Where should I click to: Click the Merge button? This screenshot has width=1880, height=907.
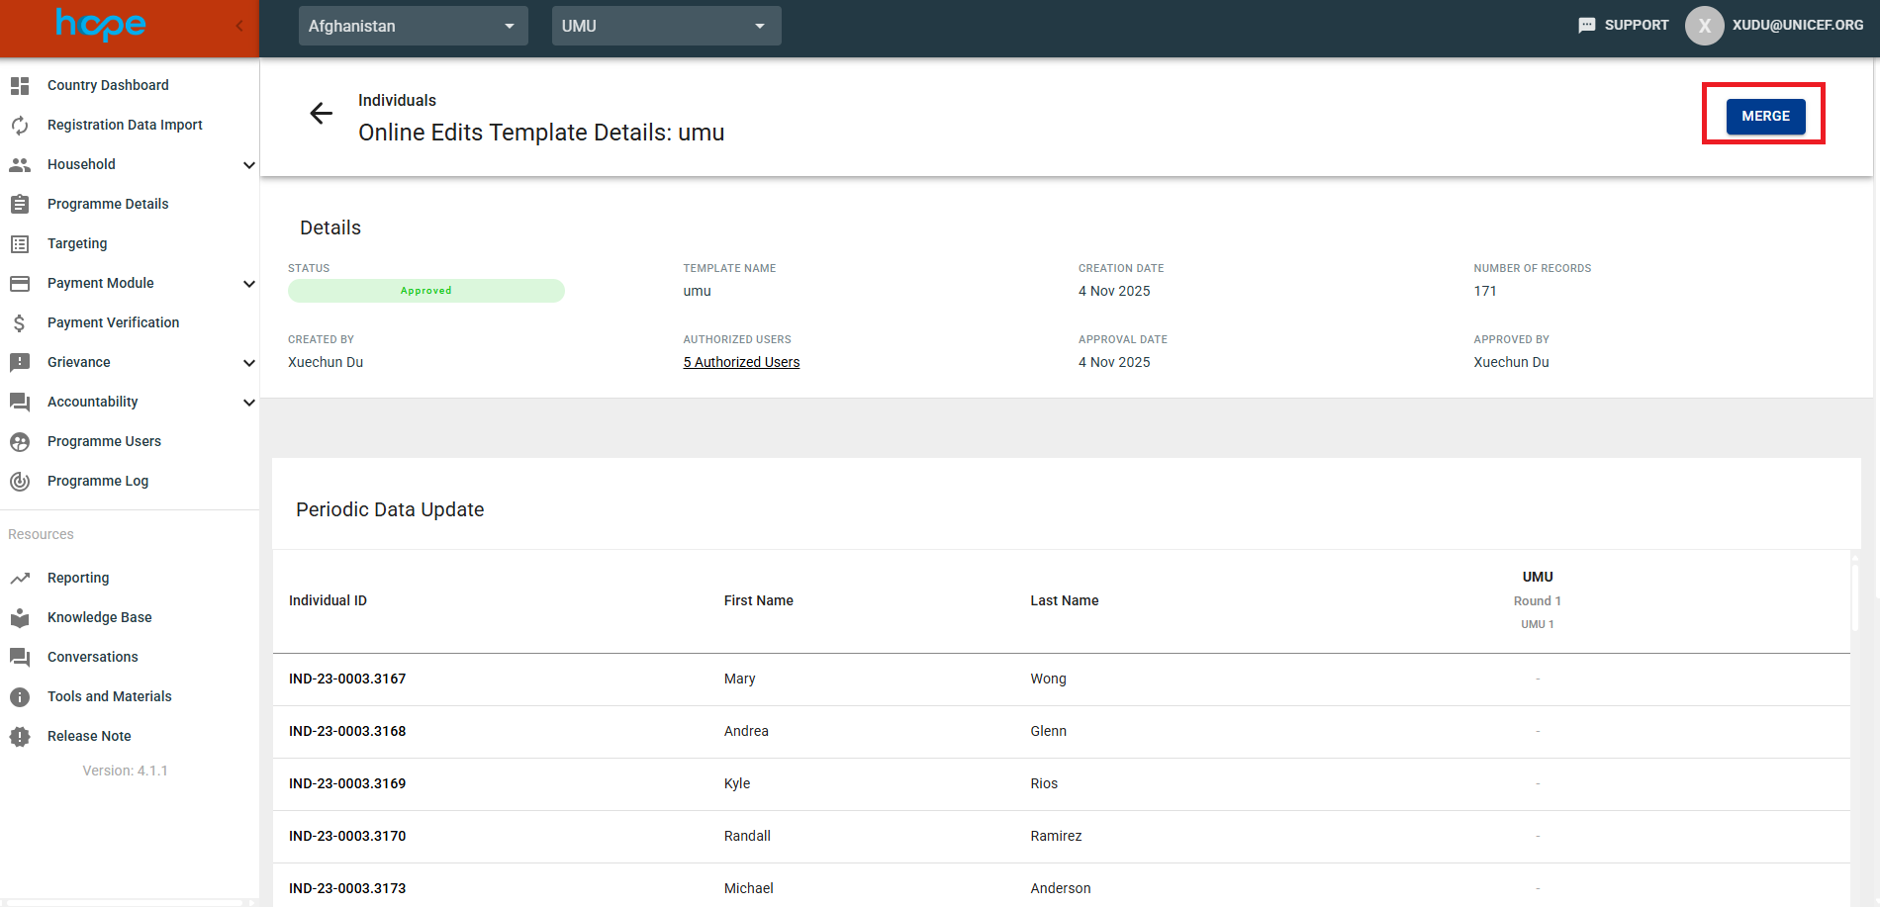[x=1765, y=116]
